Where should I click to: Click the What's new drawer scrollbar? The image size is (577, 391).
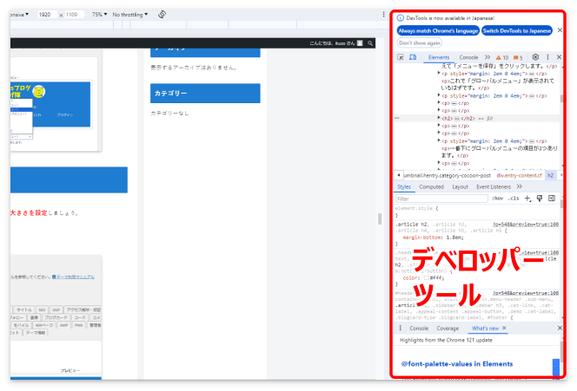pyautogui.click(x=561, y=351)
